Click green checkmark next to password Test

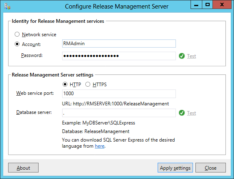(182, 56)
